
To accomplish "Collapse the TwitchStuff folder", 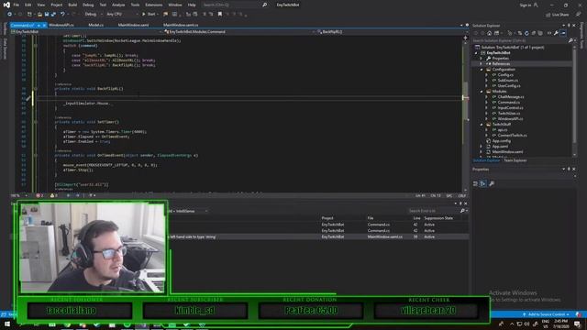I will [482, 125].
